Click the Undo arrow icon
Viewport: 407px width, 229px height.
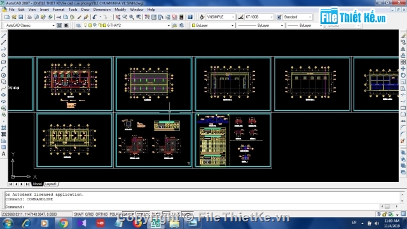tap(95, 17)
